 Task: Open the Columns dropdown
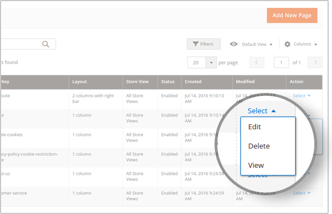(305, 44)
